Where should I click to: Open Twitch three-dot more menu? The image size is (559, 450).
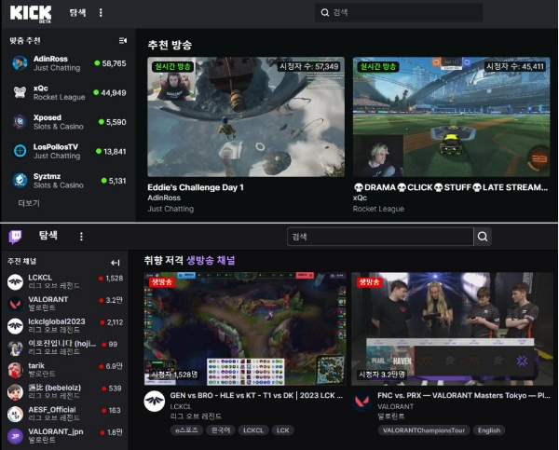coord(81,237)
